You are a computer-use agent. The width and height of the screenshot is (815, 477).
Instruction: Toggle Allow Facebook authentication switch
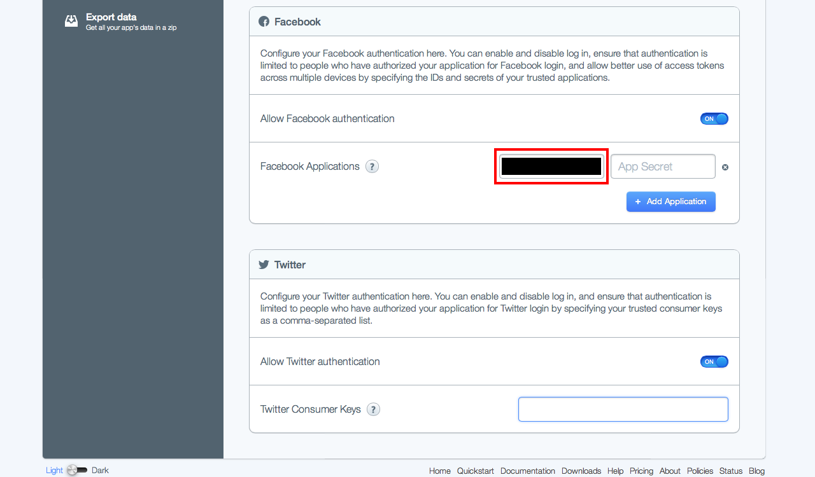pyautogui.click(x=714, y=119)
